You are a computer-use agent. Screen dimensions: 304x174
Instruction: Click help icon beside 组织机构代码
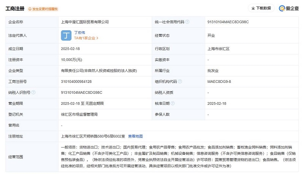point(180,81)
